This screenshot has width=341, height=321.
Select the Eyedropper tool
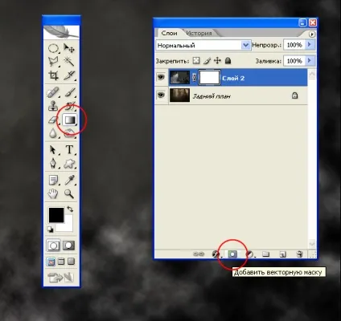click(69, 180)
